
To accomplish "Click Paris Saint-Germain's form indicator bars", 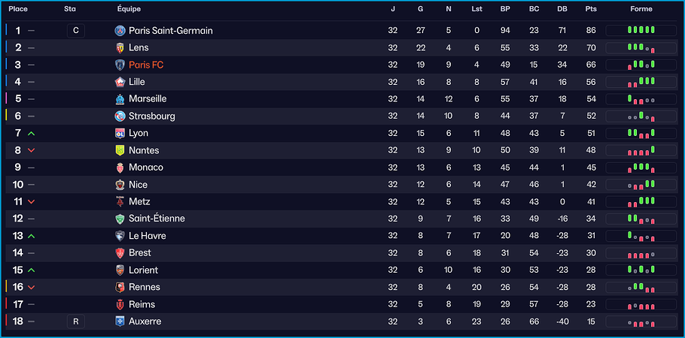I will (x=641, y=31).
